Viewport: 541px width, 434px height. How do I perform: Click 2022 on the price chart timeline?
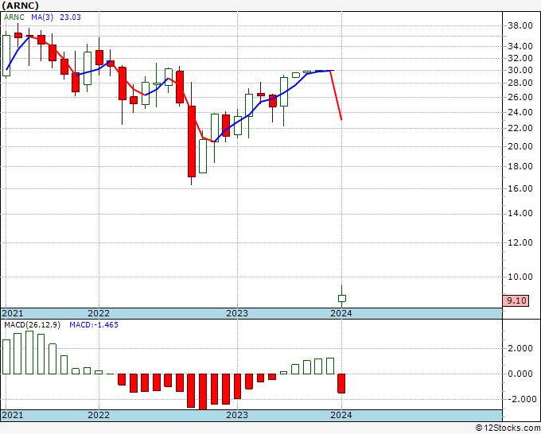99,313
